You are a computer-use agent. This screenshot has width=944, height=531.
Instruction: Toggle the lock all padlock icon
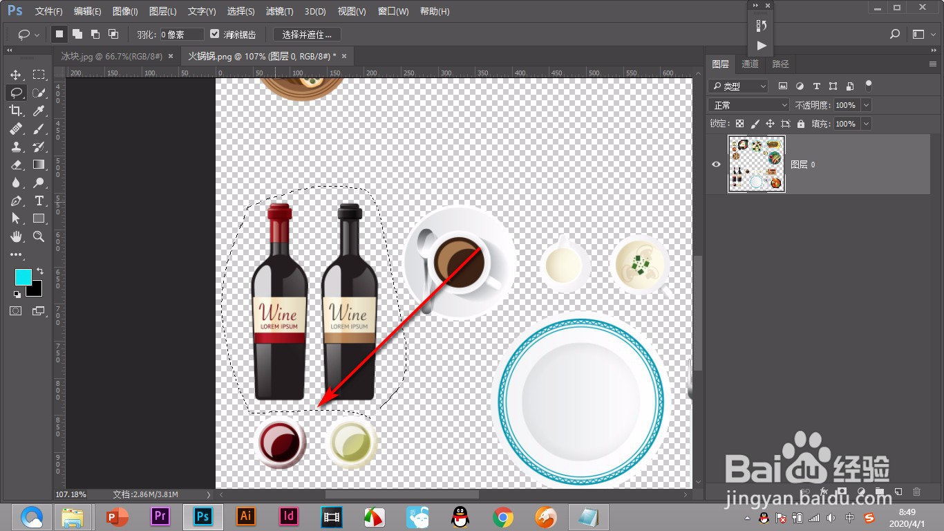coord(800,124)
